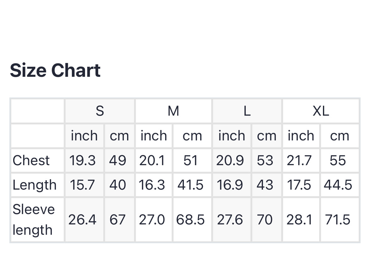
Task: Click the Sleeve length row label
Action: coord(34,219)
